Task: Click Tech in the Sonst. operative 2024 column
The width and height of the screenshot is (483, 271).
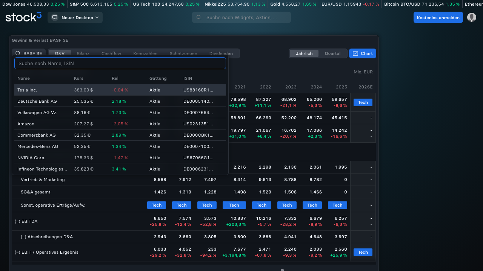Action: pyautogui.click(x=312, y=205)
